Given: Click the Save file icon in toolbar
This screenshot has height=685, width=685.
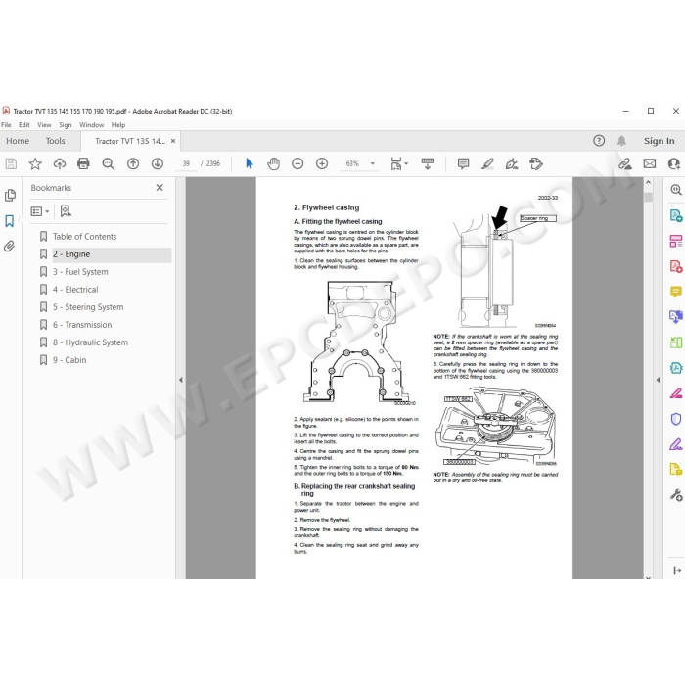Looking at the screenshot, I should (11, 163).
